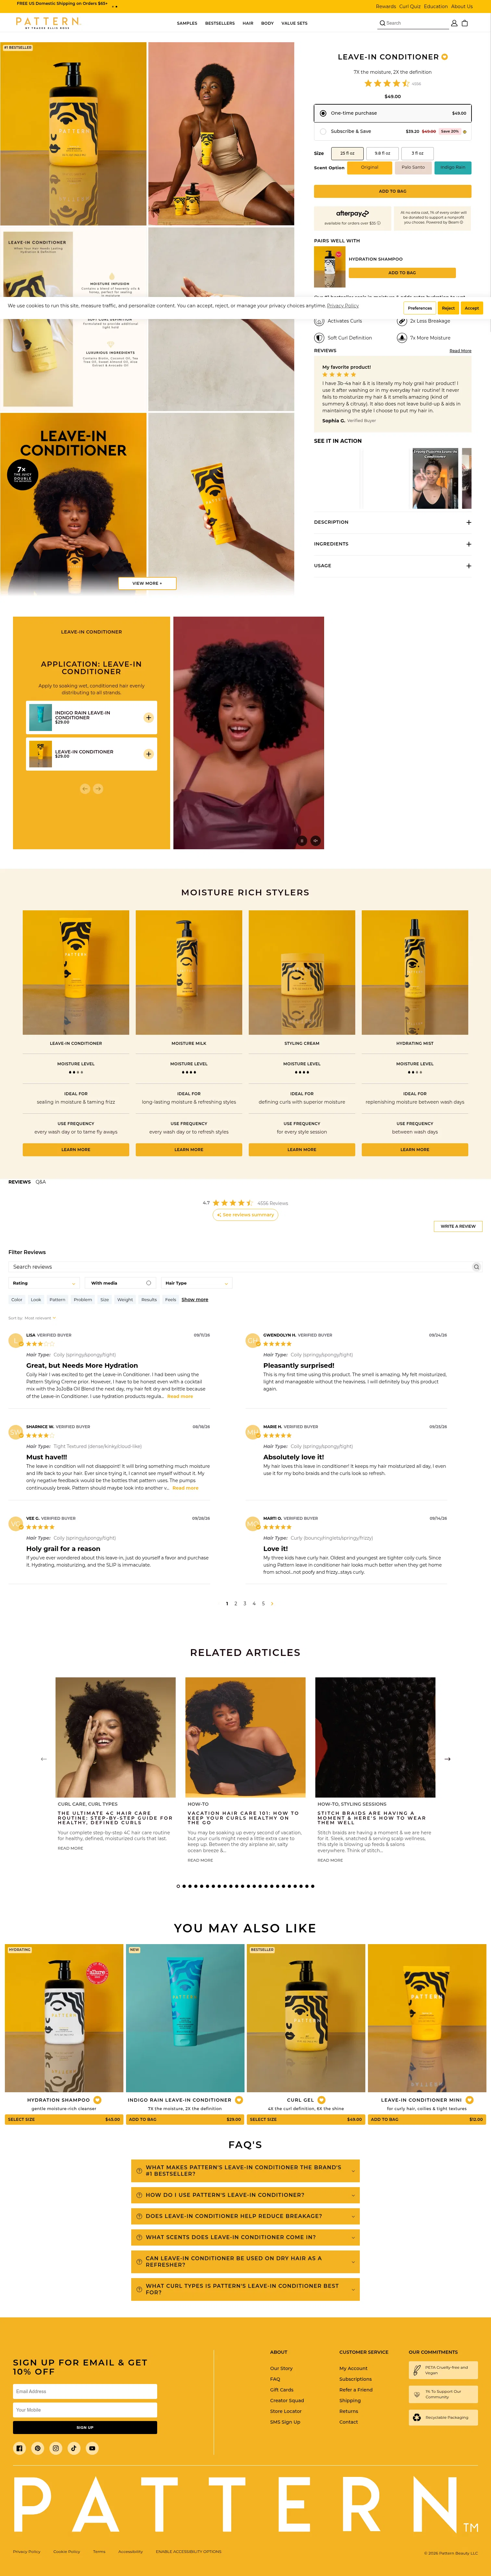Click the YouTube icon in footer
The height and width of the screenshot is (2576, 491).
(92, 2448)
